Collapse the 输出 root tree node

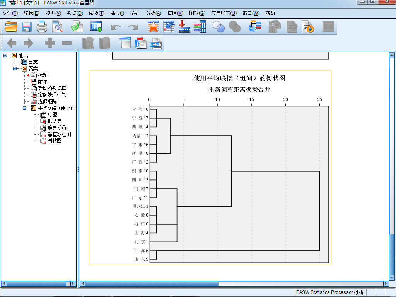coord(5,55)
